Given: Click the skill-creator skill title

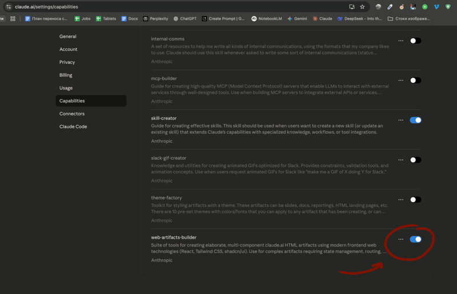Looking at the screenshot, I should click(164, 118).
